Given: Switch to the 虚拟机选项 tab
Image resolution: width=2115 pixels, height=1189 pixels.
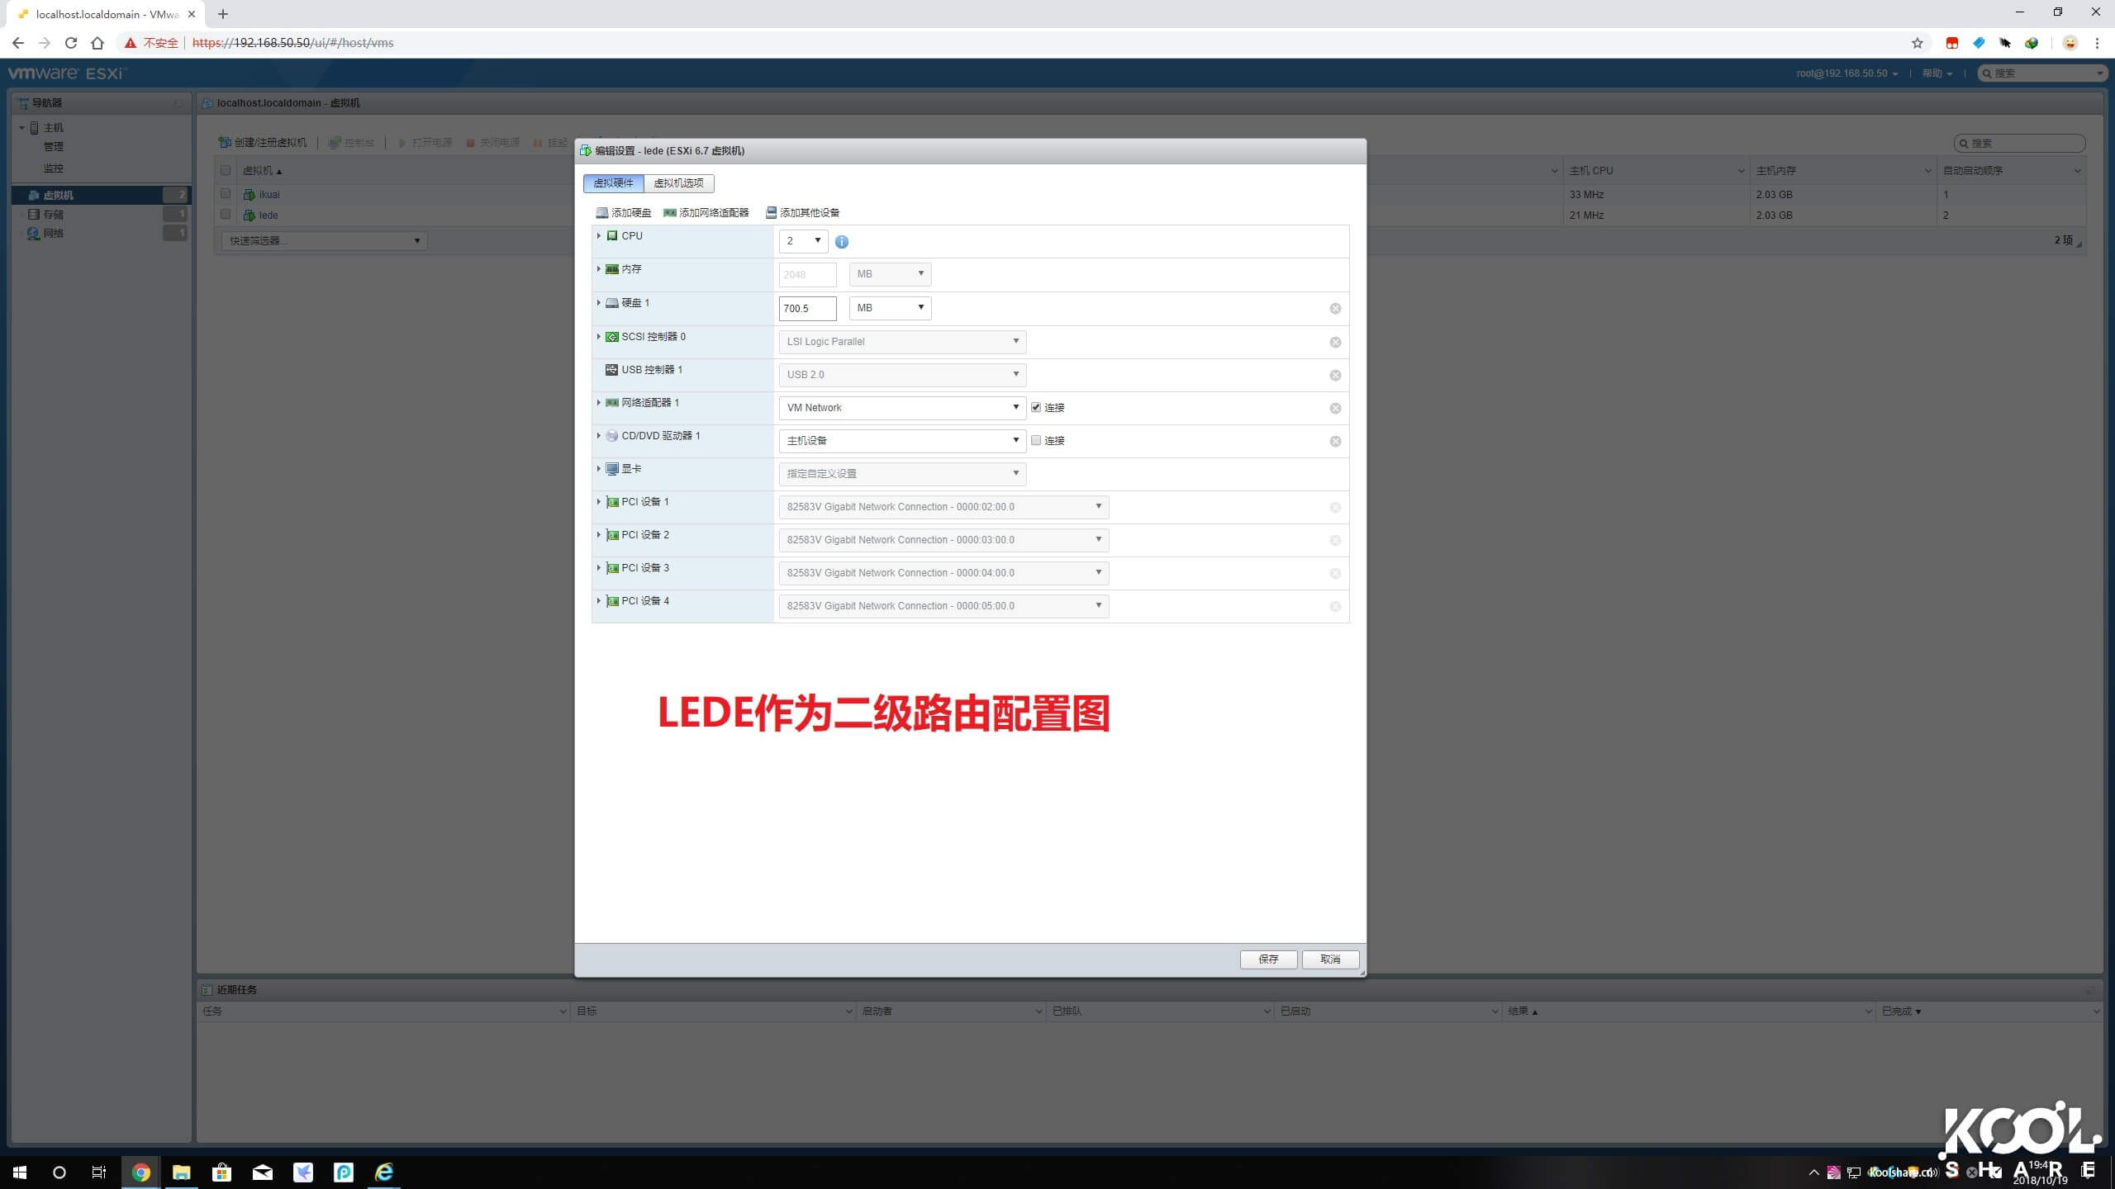Looking at the screenshot, I should pyautogui.click(x=679, y=183).
